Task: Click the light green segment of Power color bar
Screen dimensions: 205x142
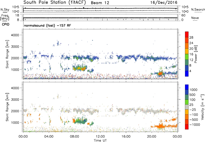Action: click(x=187, y=57)
